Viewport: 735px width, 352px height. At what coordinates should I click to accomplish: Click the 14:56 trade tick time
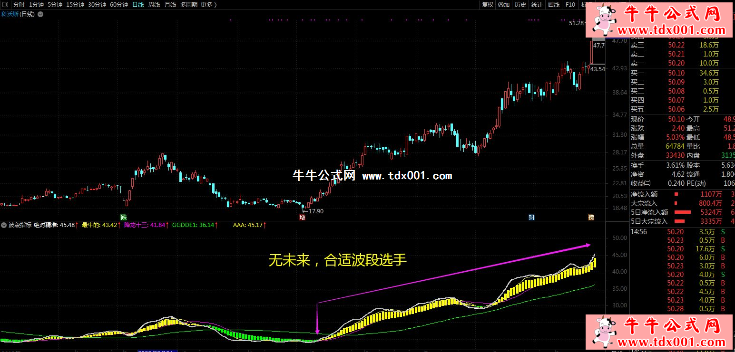639,232
